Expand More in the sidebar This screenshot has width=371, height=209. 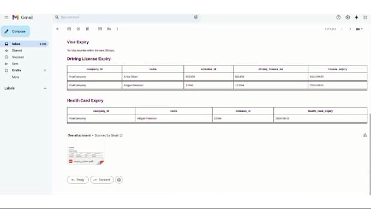(16, 77)
